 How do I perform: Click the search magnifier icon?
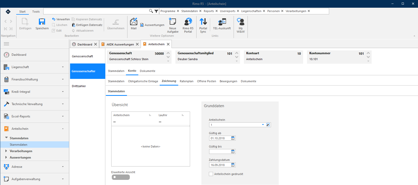[151, 11]
